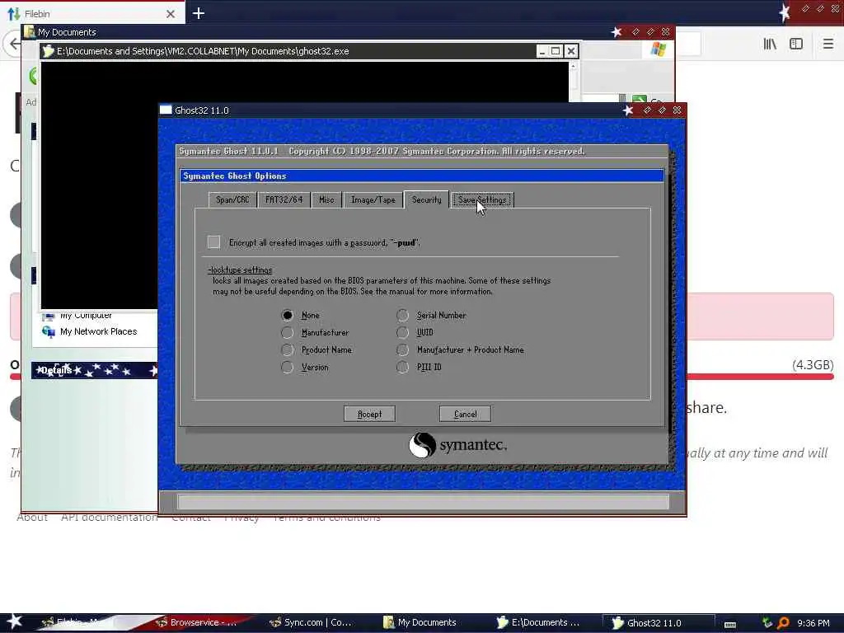Enable encrypt all created images checkbox
The image size is (844, 633).
click(x=213, y=242)
